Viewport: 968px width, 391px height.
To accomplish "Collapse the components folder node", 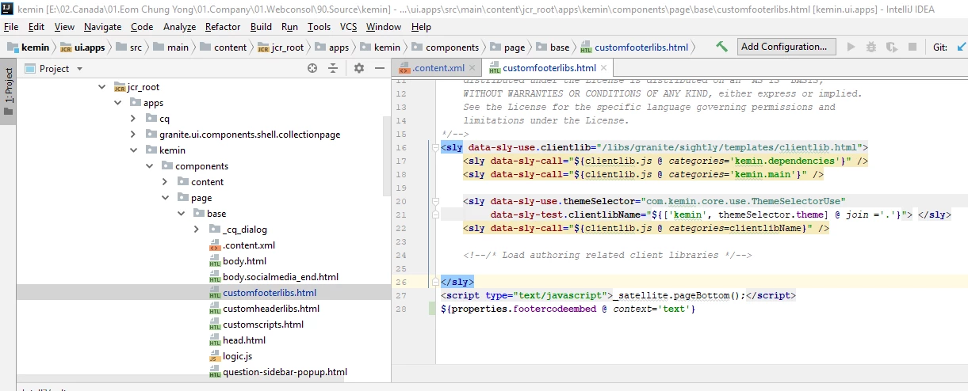I will [x=149, y=166].
